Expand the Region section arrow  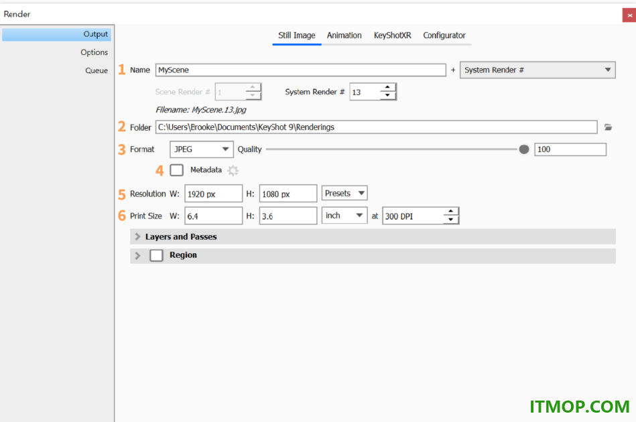pos(137,255)
